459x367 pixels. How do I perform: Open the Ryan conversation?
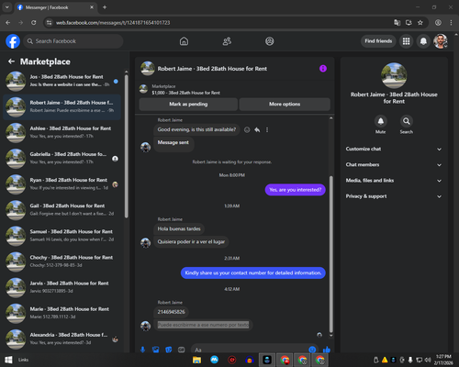pyautogui.click(x=62, y=184)
